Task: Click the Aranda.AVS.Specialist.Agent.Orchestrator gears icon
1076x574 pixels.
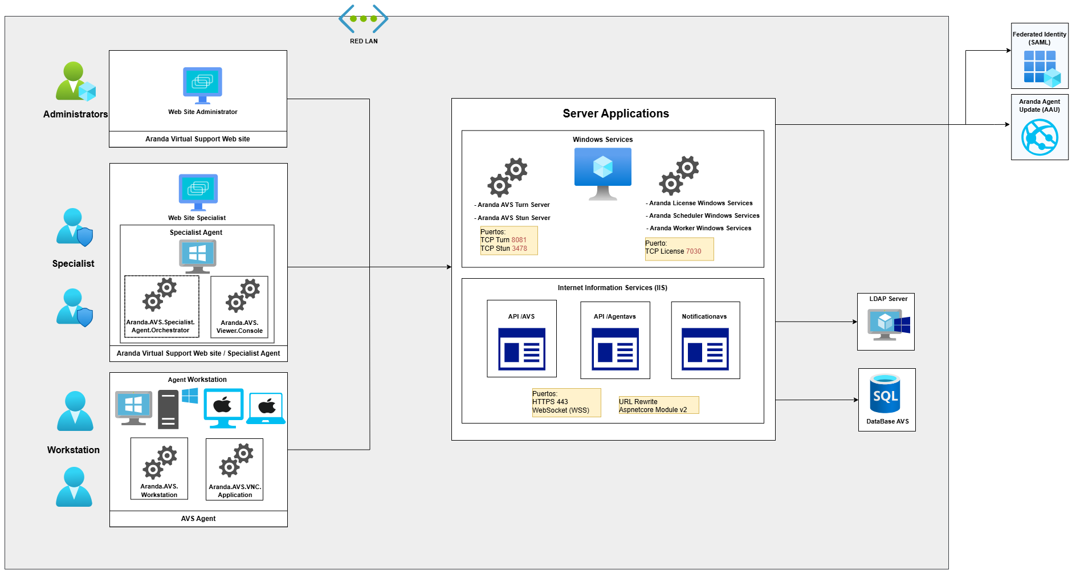Action: (160, 295)
